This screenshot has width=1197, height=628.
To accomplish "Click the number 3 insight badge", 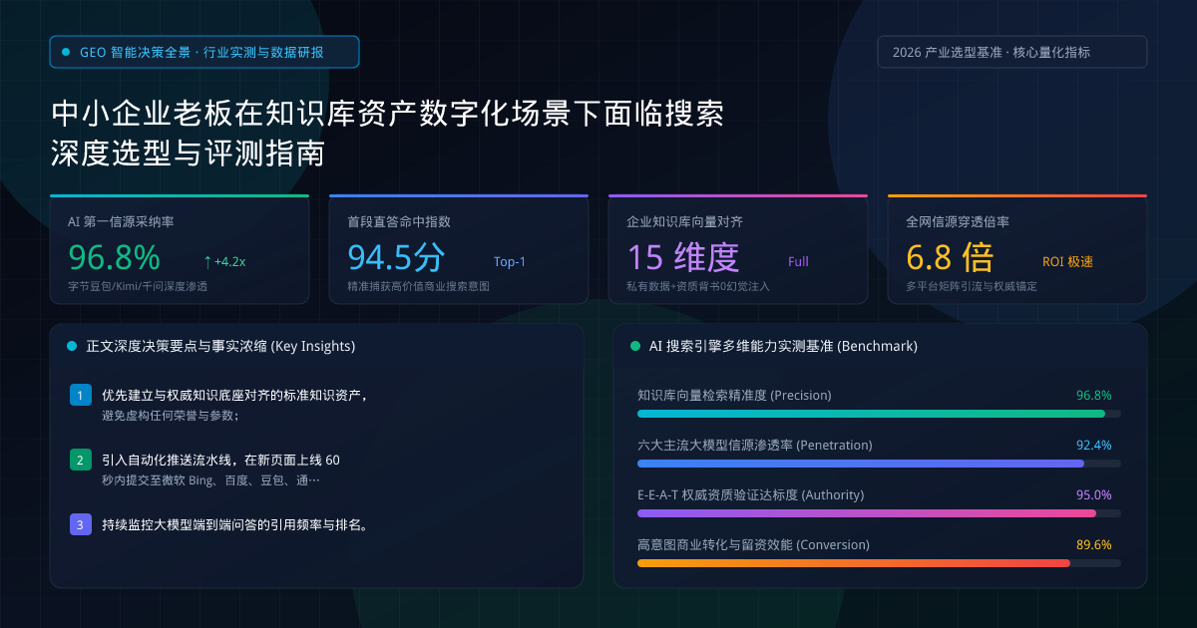I will coord(81,525).
